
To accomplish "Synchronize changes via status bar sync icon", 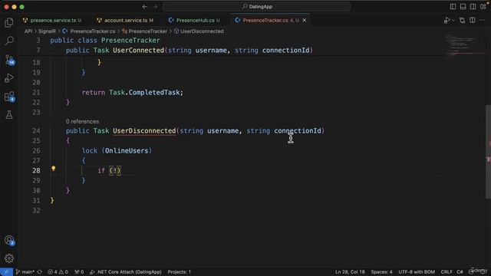I will pyautogui.click(x=40, y=272).
